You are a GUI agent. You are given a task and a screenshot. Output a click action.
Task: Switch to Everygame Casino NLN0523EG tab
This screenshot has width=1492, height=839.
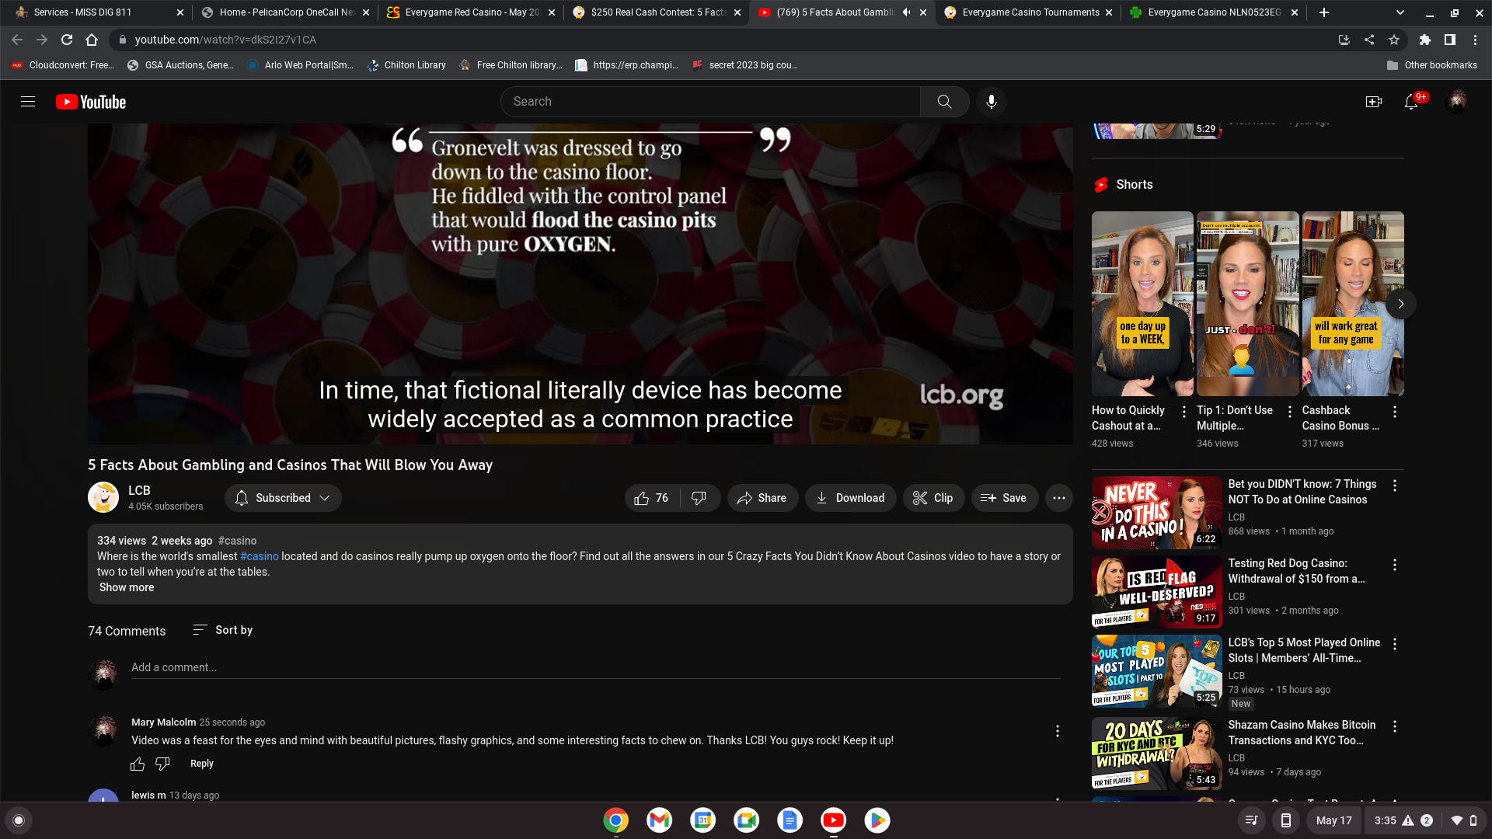tap(1214, 12)
